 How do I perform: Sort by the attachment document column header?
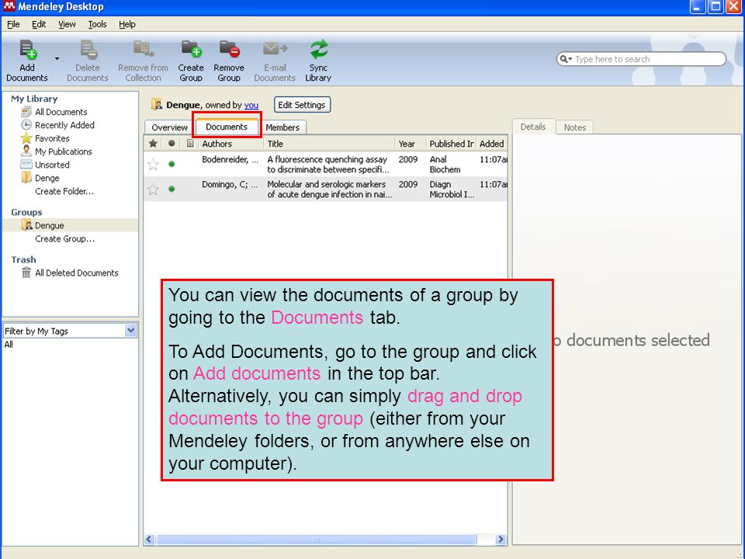[190, 144]
